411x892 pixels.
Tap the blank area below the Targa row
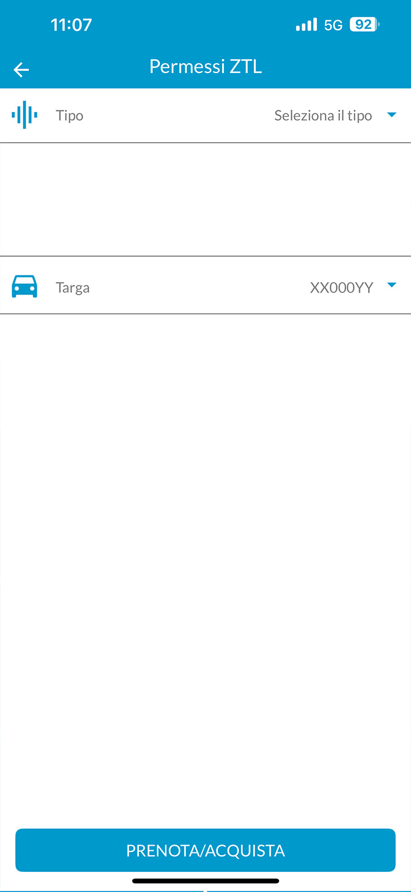205,569
